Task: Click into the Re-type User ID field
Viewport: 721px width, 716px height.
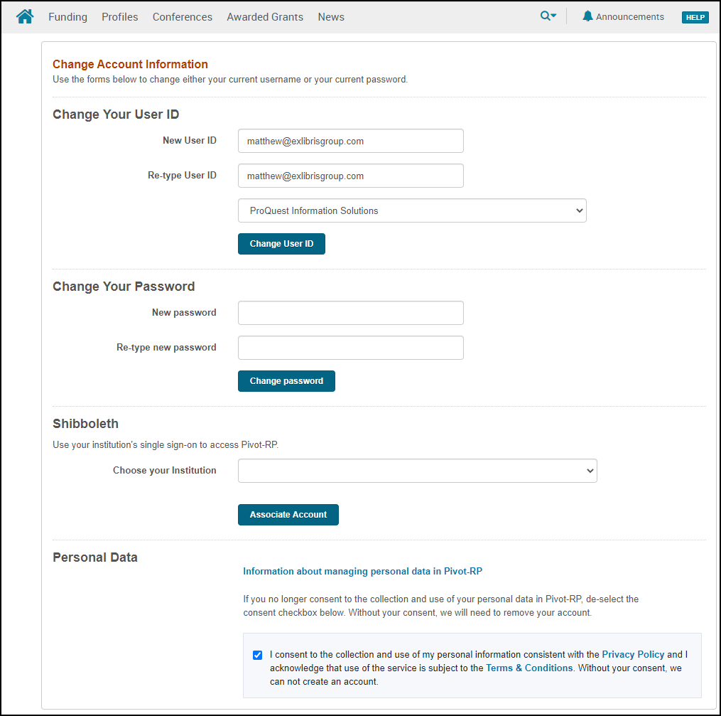Action: pos(351,176)
